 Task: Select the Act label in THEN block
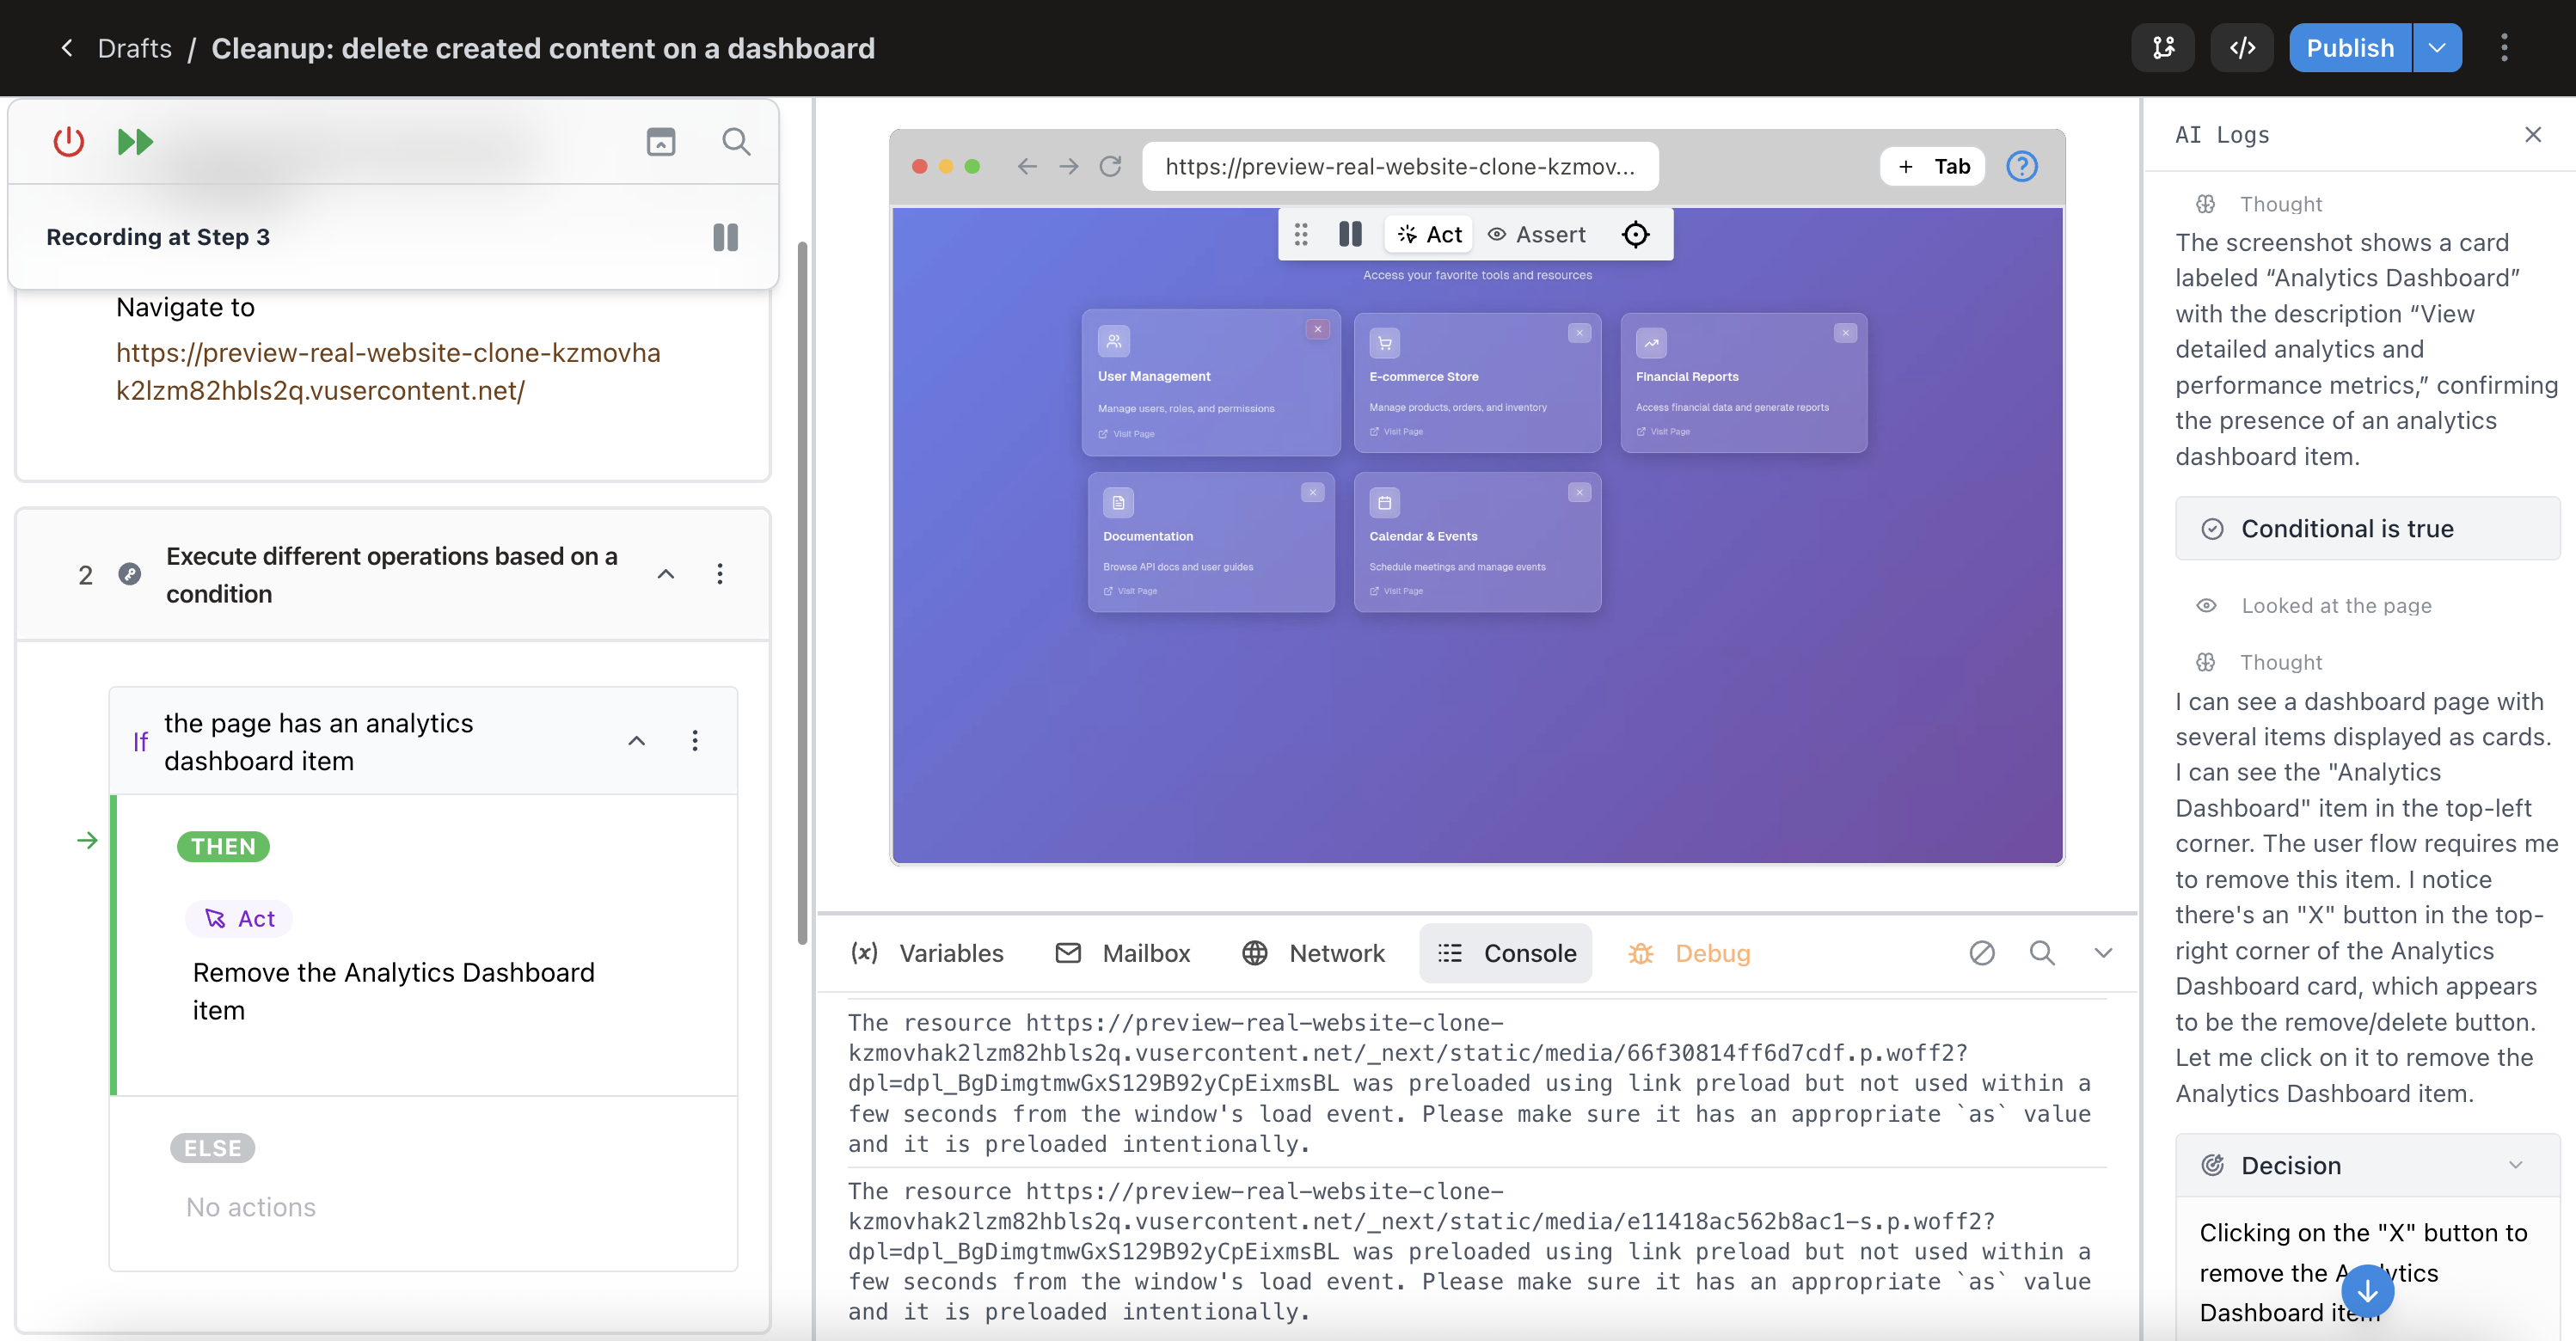tap(239, 918)
